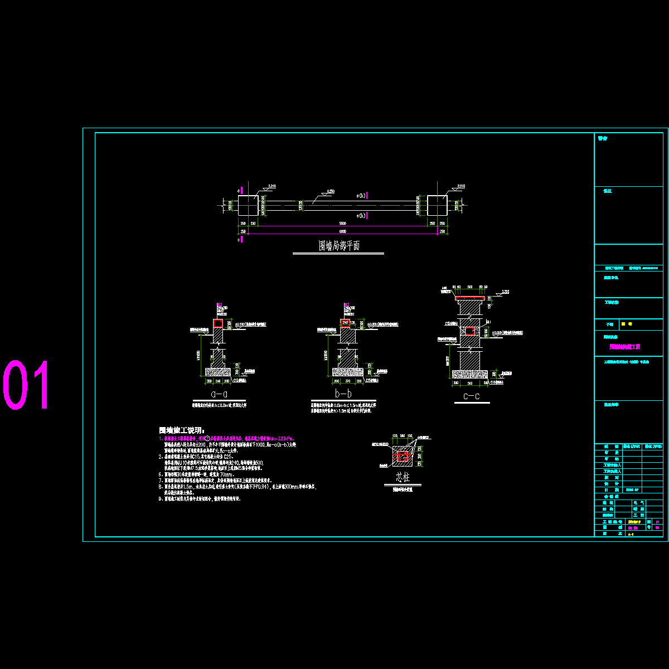
Task: Click red coping cap atop c-c section
Action: coord(470,298)
